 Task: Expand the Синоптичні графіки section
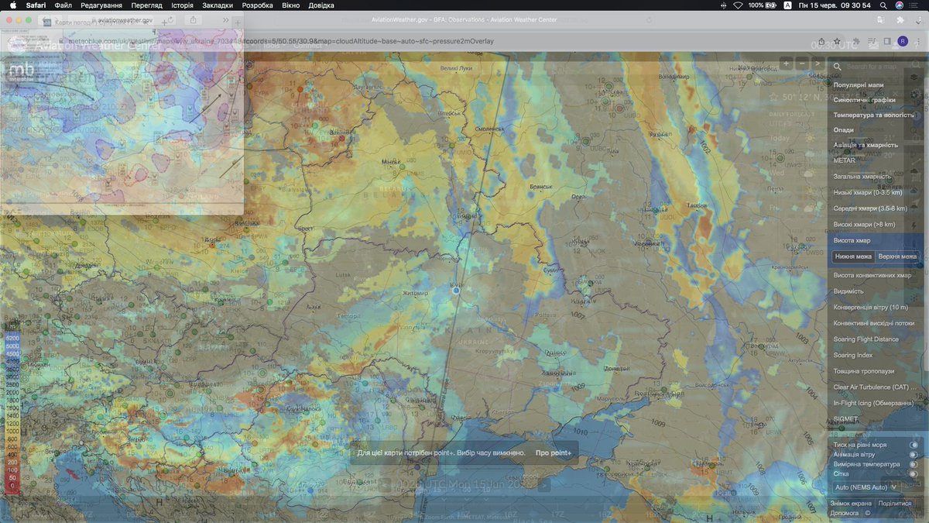(x=865, y=99)
